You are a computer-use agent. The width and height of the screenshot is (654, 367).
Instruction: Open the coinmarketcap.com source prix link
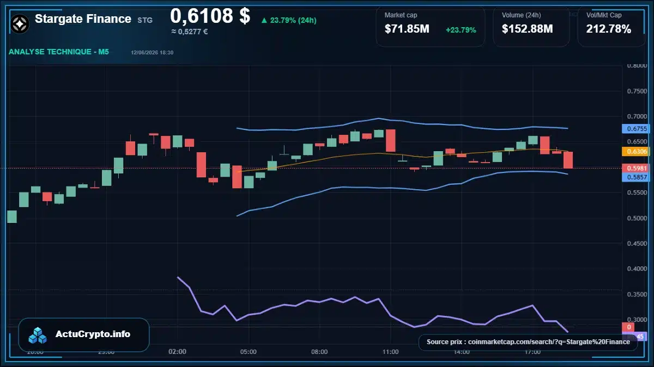[x=528, y=342]
